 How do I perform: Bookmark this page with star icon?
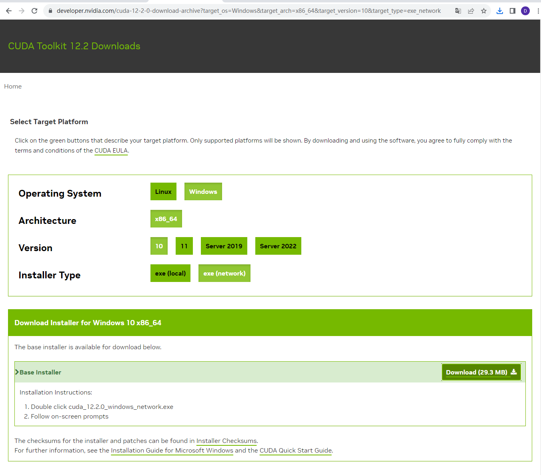pos(484,11)
